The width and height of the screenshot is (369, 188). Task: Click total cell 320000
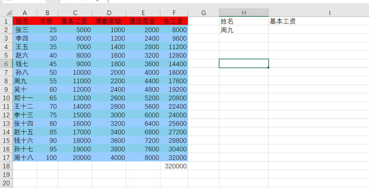click(174, 166)
